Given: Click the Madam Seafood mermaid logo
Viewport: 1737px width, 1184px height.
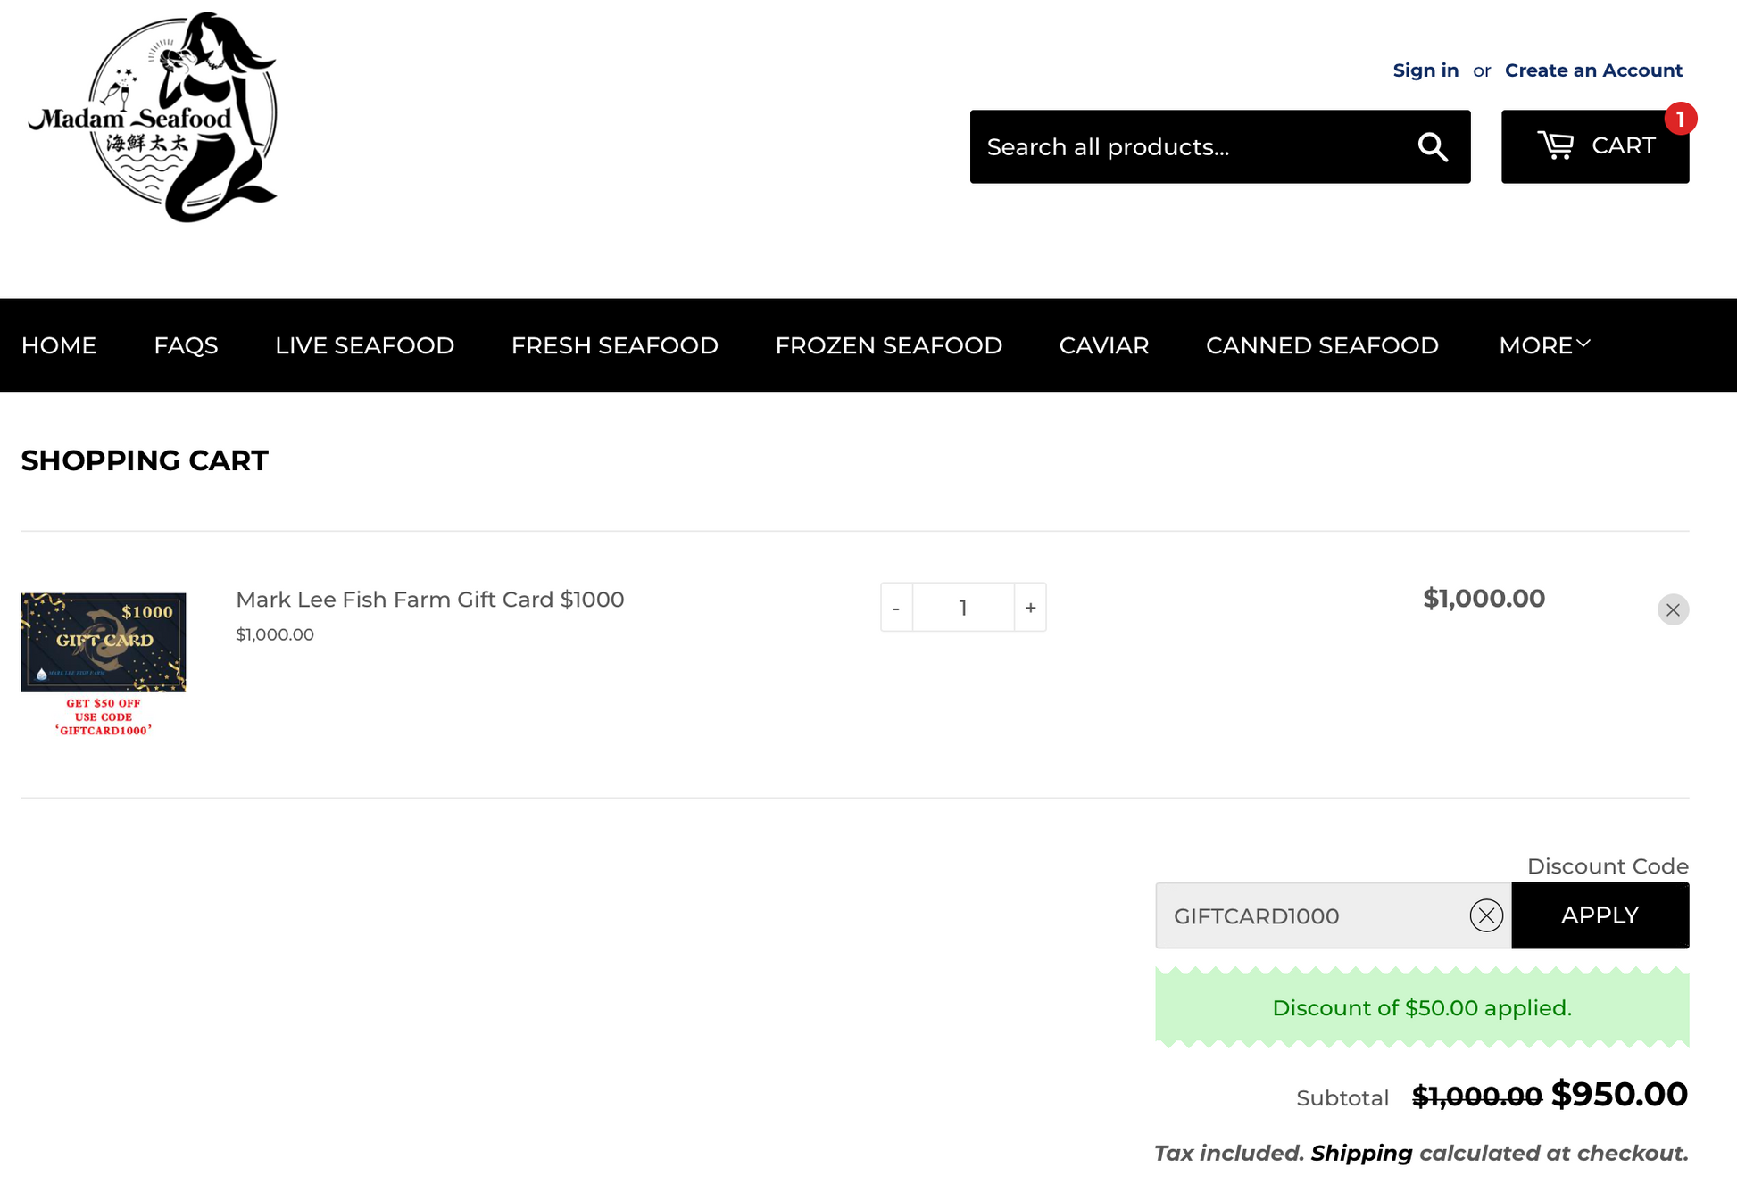Looking at the screenshot, I should [x=154, y=118].
